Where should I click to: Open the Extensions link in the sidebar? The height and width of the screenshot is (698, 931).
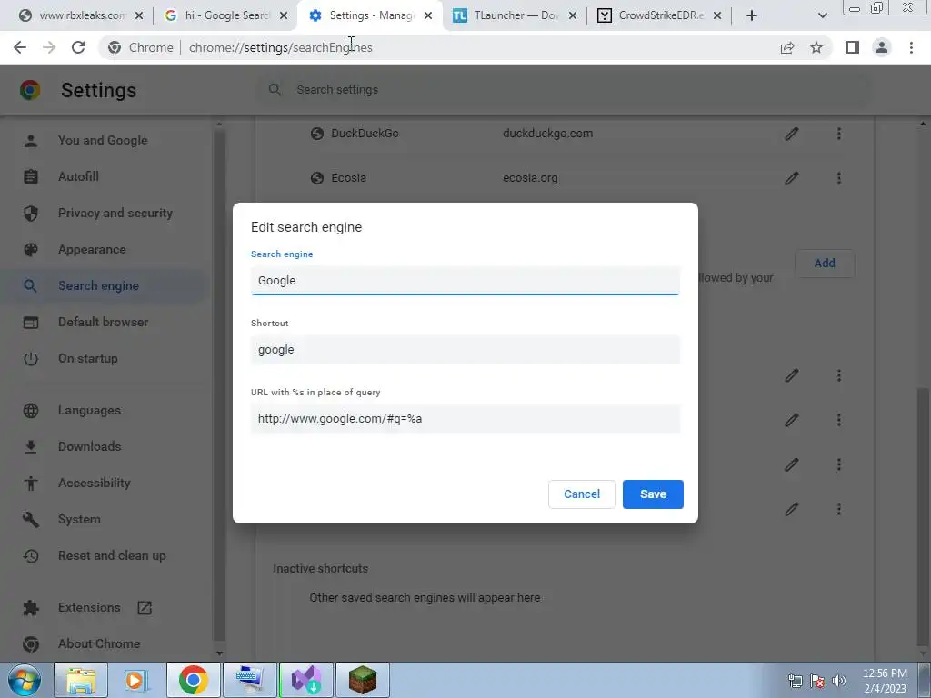89,607
